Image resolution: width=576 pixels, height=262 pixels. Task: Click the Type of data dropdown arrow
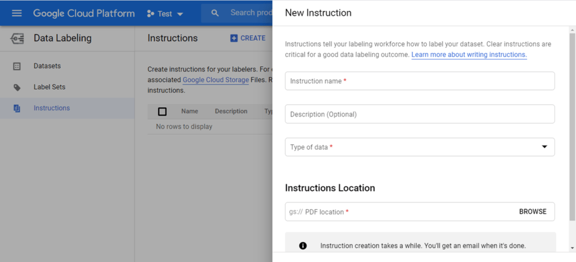(x=544, y=147)
